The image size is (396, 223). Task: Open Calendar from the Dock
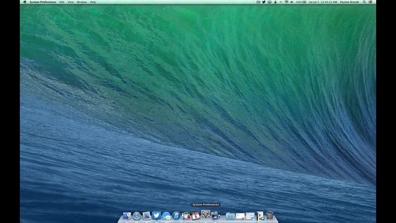click(196, 216)
